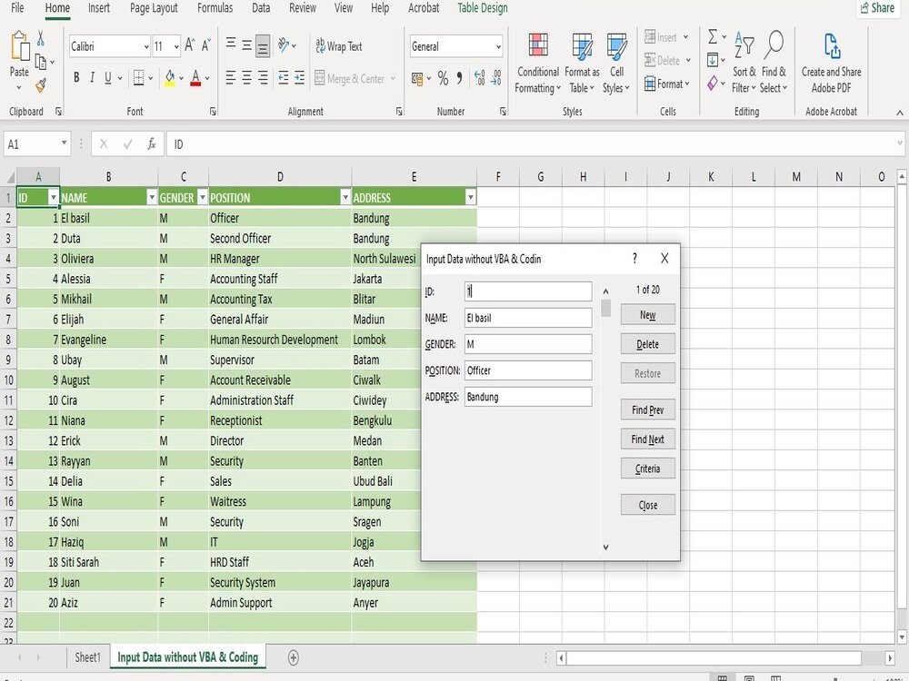The width and height of the screenshot is (909, 681).
Task: Click Merge & Center
Action: (350, 79)
